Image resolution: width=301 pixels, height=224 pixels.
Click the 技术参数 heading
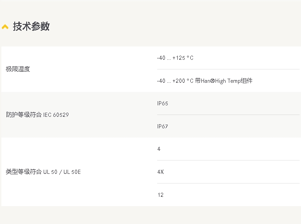[x=31, y=26]
